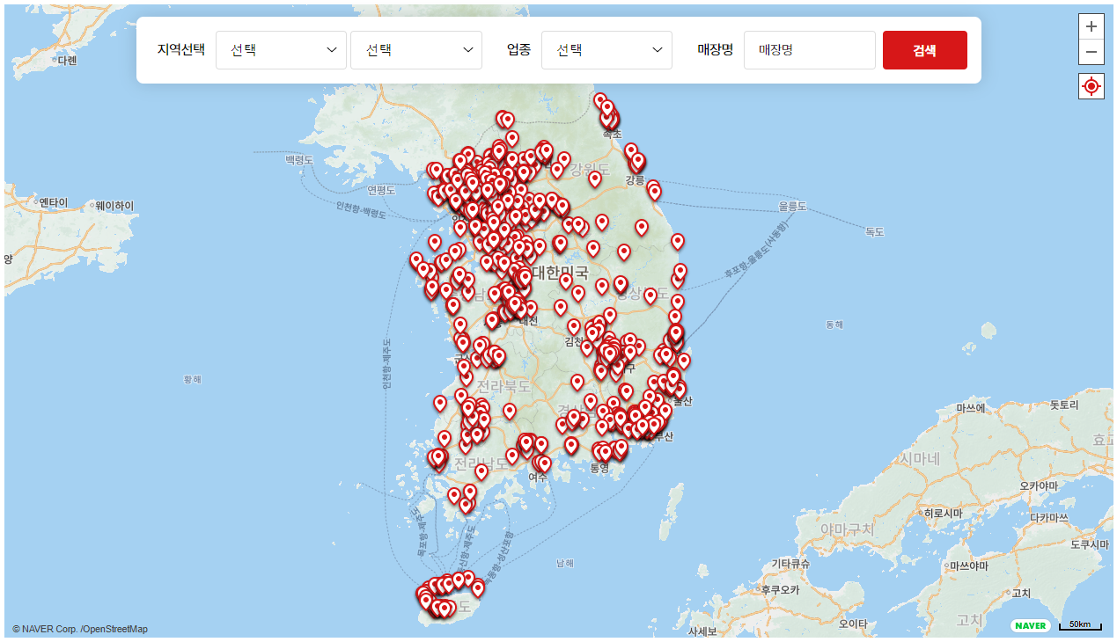This screenshot has height=642, width=1117.
Task: Click the 황해 sea label
Action: tap(192, 380)
